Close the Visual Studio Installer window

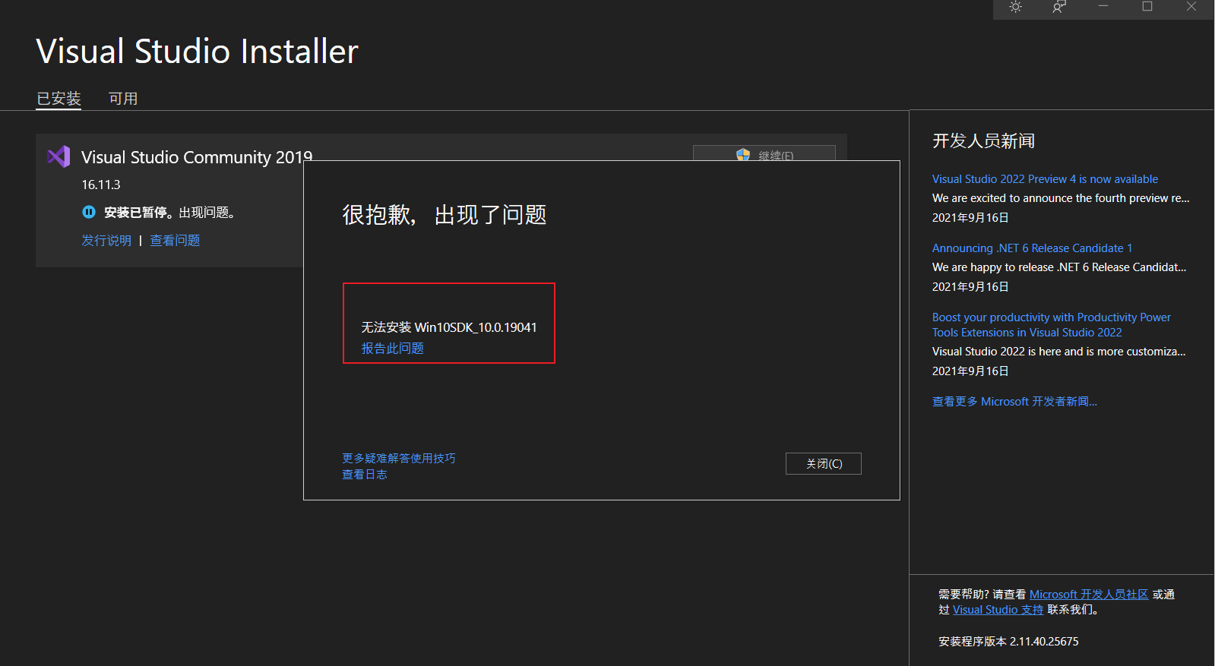point(1191,6)
